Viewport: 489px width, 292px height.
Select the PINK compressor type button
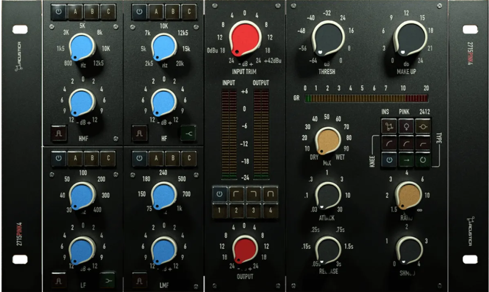click(x=405, y=126)
